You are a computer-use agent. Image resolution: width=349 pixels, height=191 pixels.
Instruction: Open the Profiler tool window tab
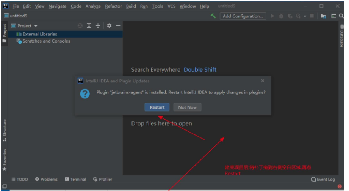point(102,179)
